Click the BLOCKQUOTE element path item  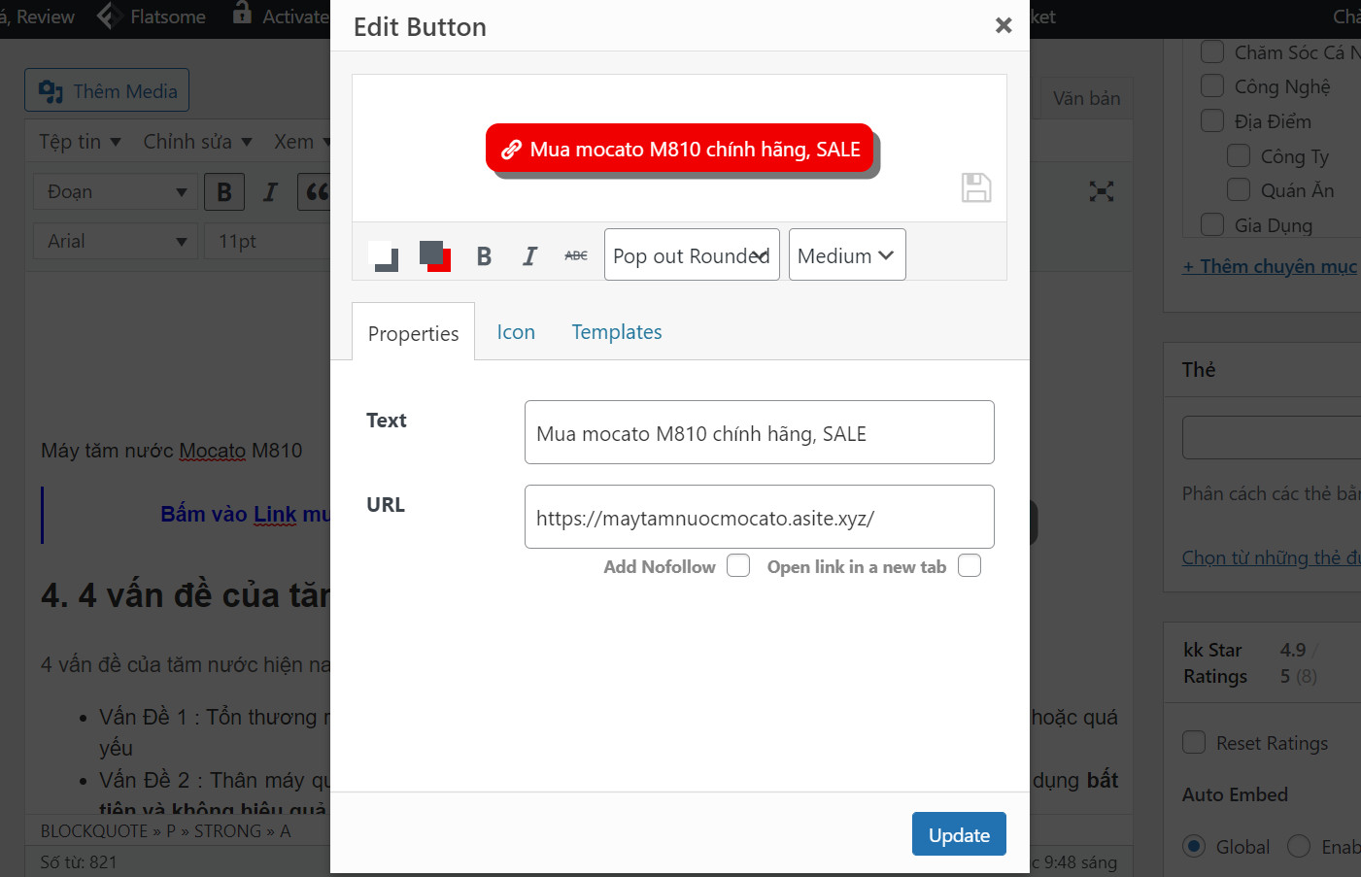[94, 831]
